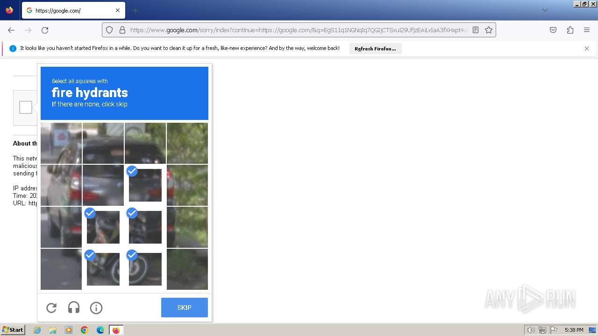The image size is (598, 336).
Task: Select captcha tile with red sign
Action: pos(61,143)
